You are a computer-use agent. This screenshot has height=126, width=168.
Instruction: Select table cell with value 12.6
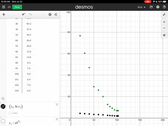click(29, 52)
